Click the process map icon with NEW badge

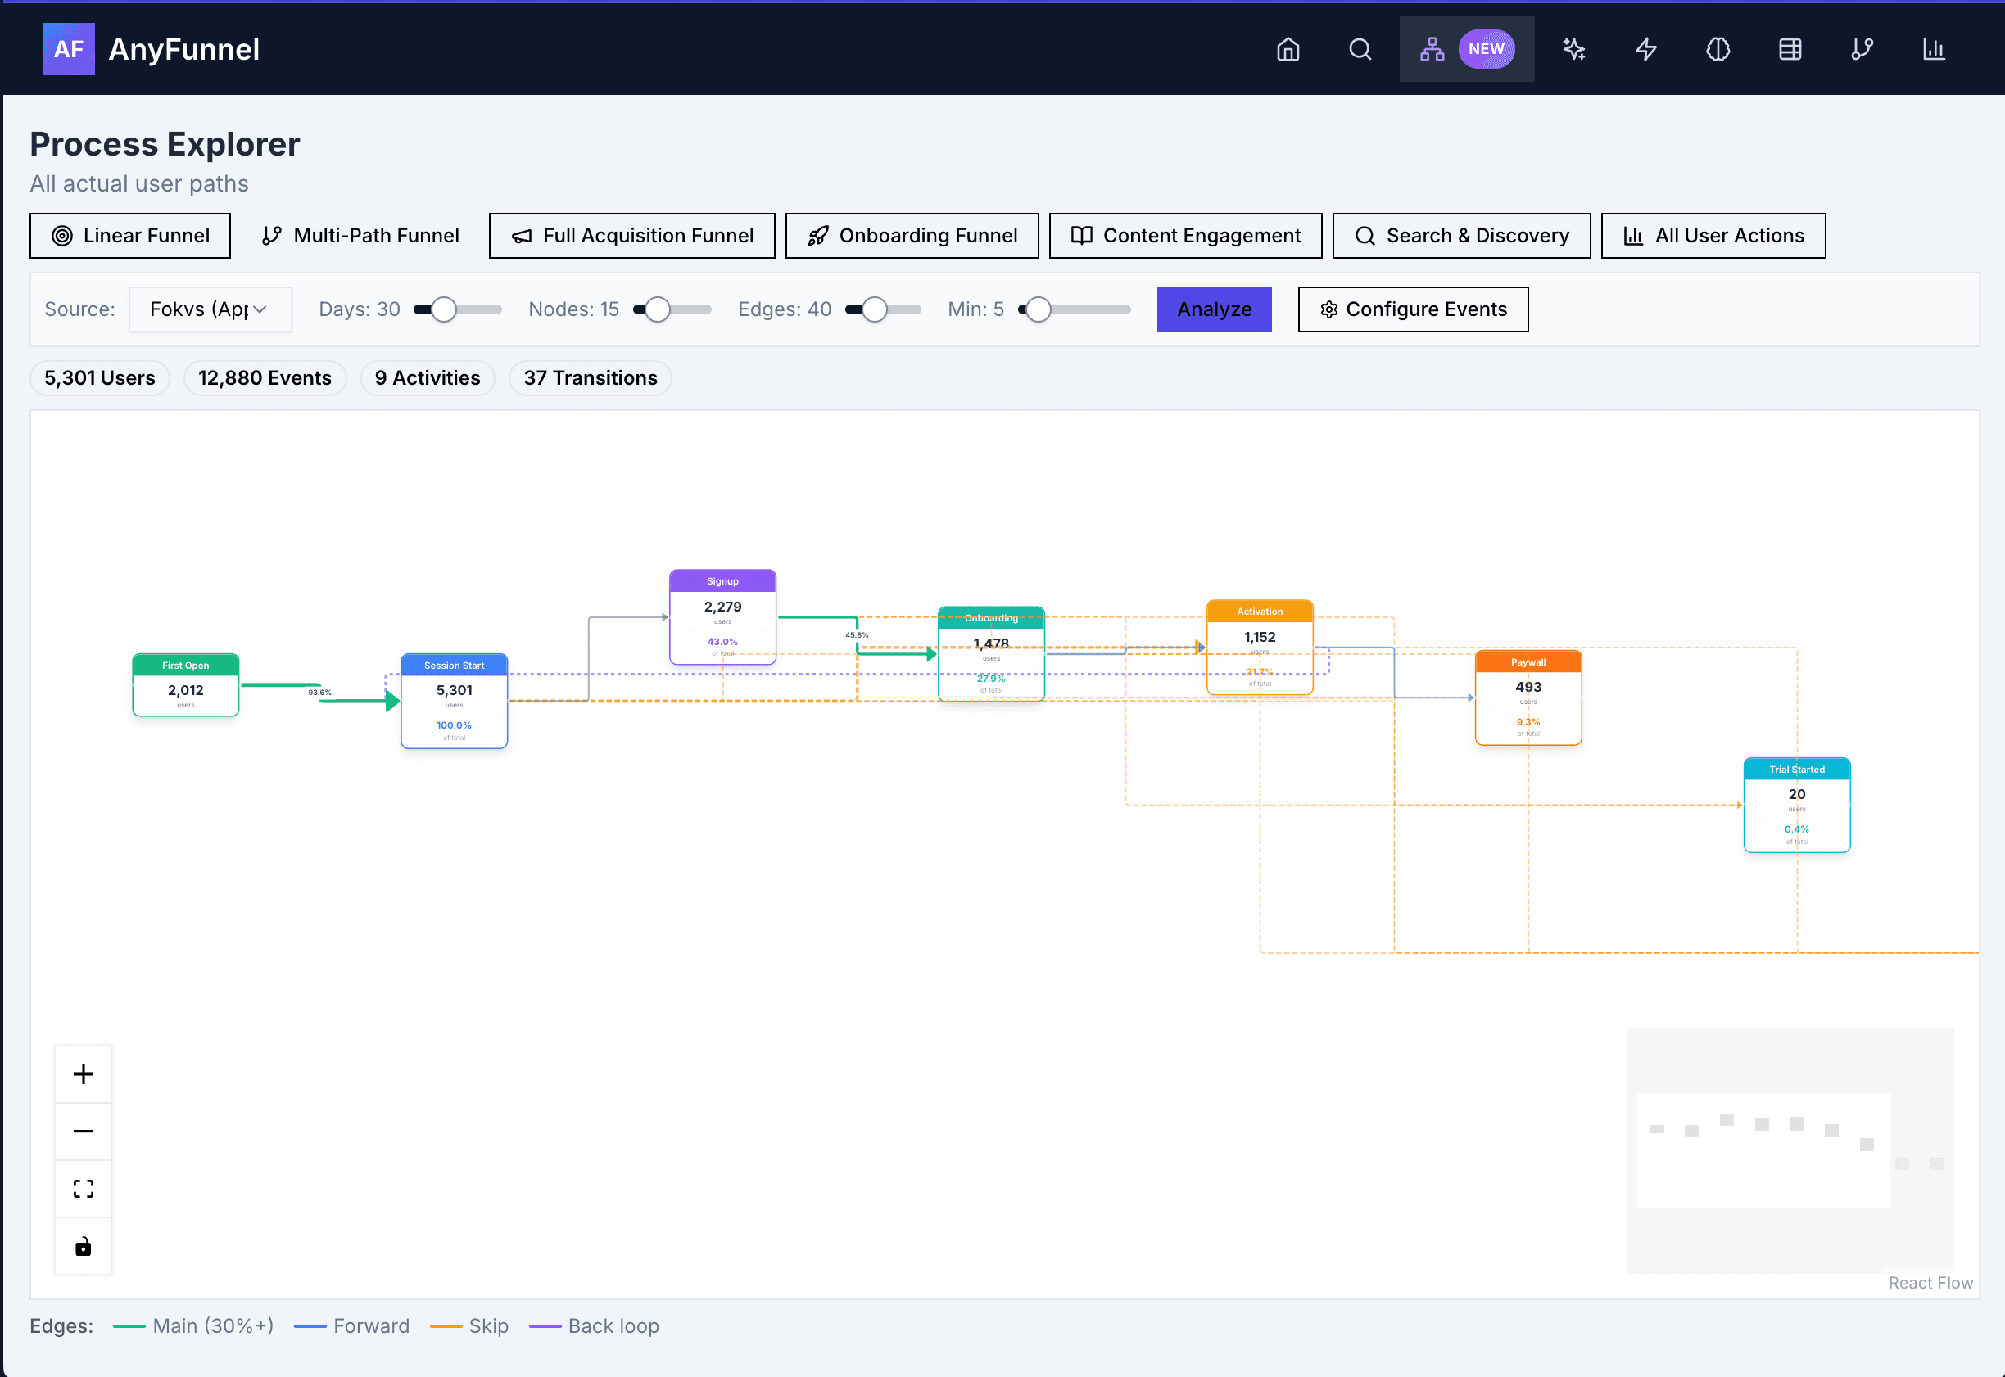pos(1432,49)
